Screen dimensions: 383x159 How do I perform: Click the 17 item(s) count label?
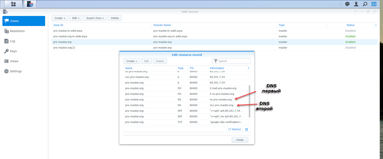tap(234, 129)
